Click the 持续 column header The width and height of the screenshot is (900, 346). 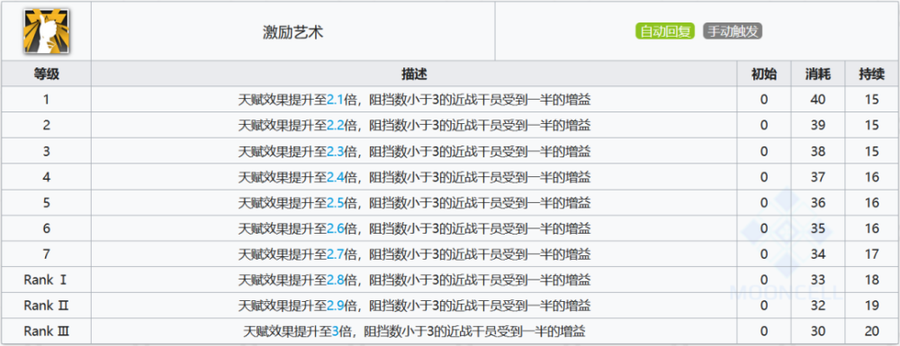coord(872,74)
